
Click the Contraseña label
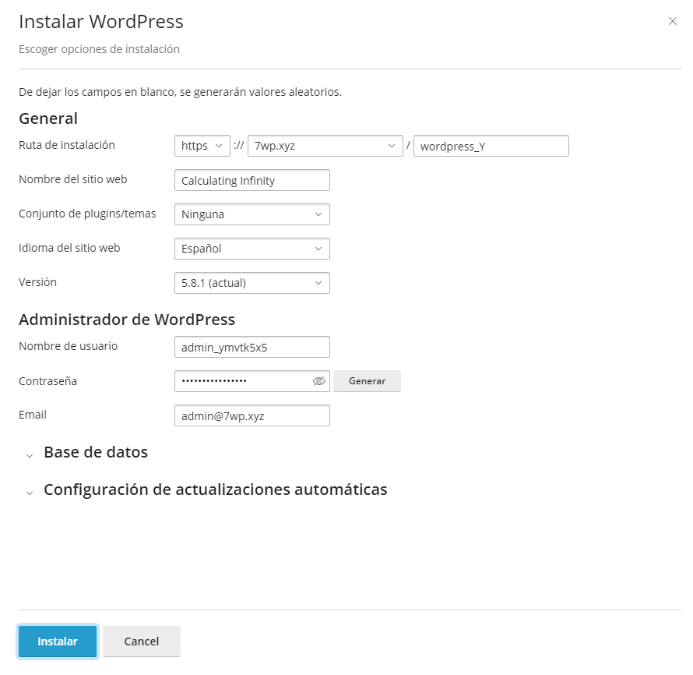[47, 381]
